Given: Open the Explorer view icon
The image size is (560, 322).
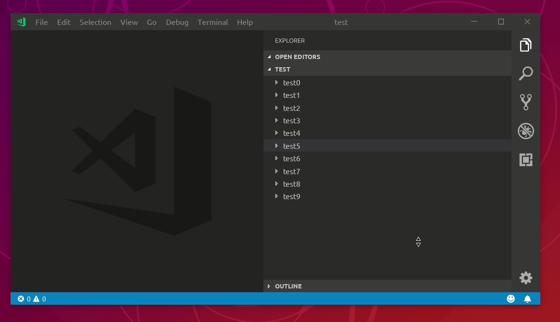Looking at the screenshot, I should click(526, 44).
